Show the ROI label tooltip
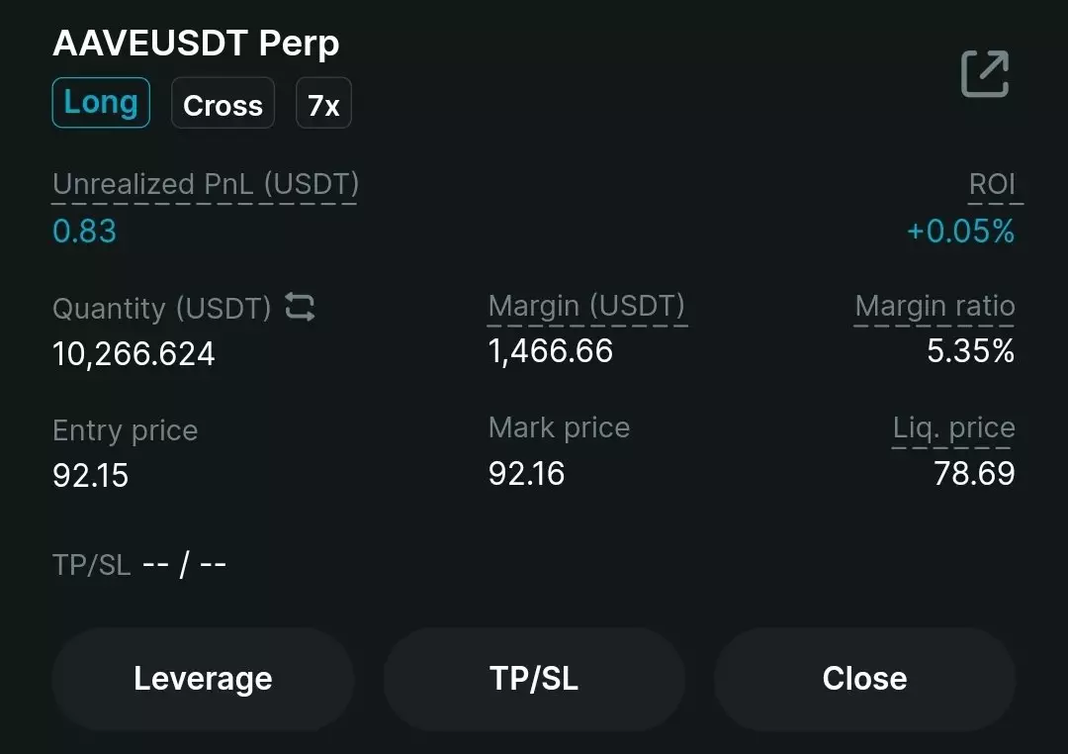 [993, 184]
